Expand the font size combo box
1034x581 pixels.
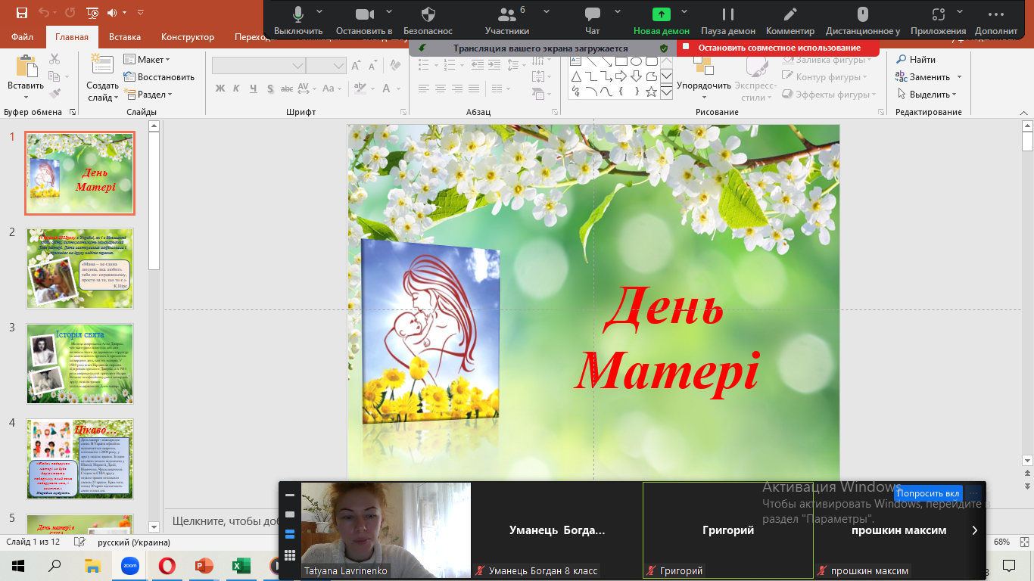click(338, 66)
